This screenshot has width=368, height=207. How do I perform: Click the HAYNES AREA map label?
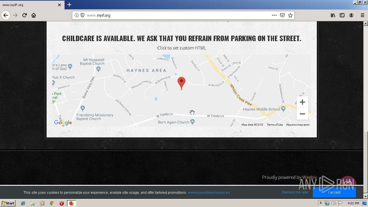point(146,70)
